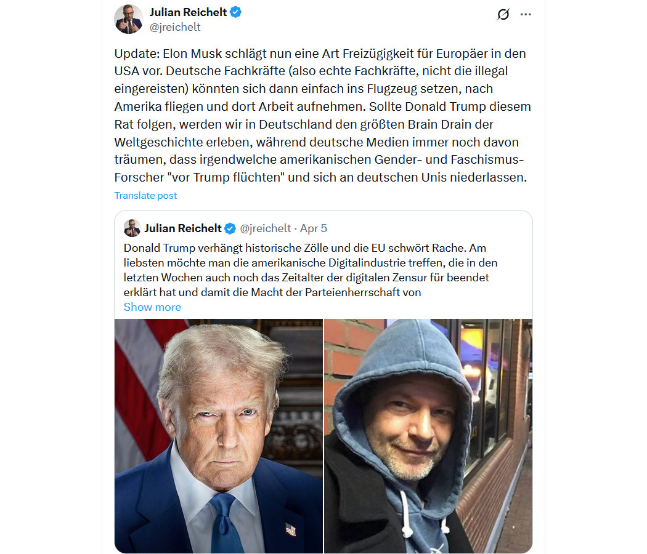Expand quoted post with Show more
Screen dimensions: 647x554
tap(152, 307)
